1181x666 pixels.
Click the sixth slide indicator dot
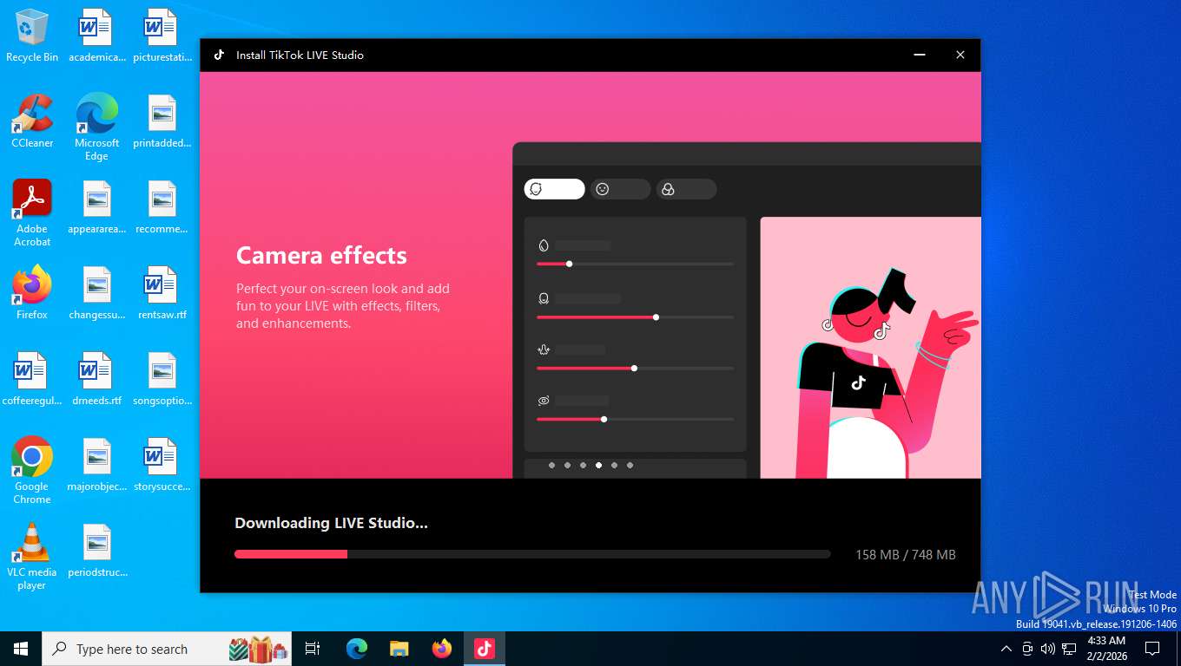pos(630,466)
